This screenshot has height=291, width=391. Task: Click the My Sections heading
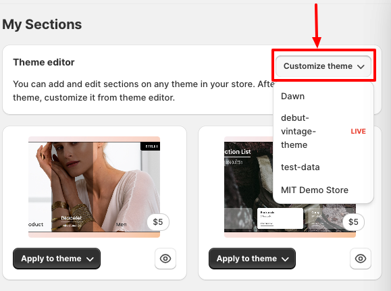pos(42,24)
